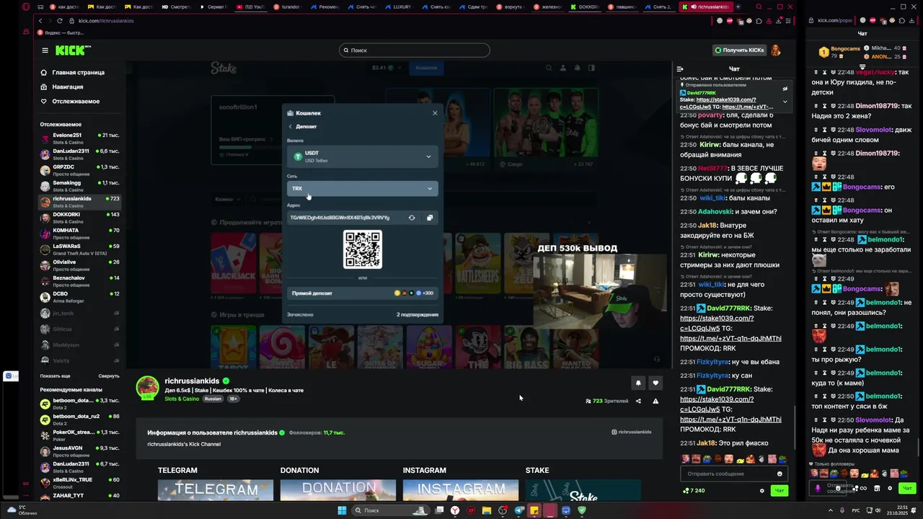This screenshot has height=519, width=923.
Task: Open emoji picker in main chat
Action: click(x=780, y=474)
